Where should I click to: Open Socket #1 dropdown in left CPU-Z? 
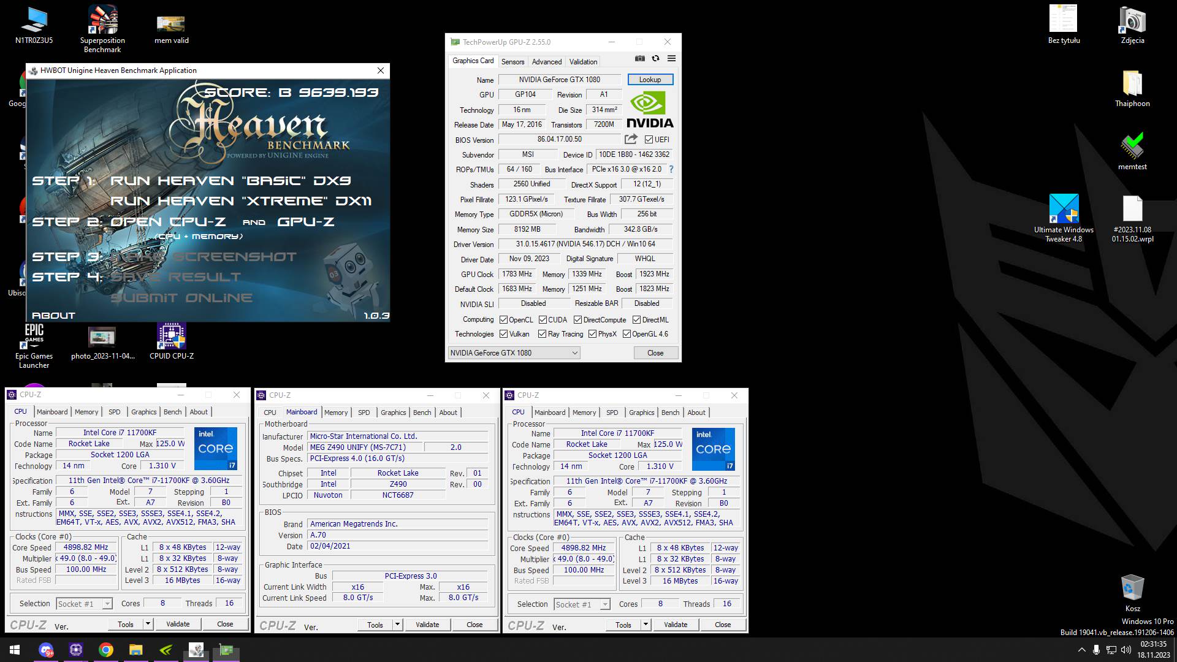click(85, 604)
